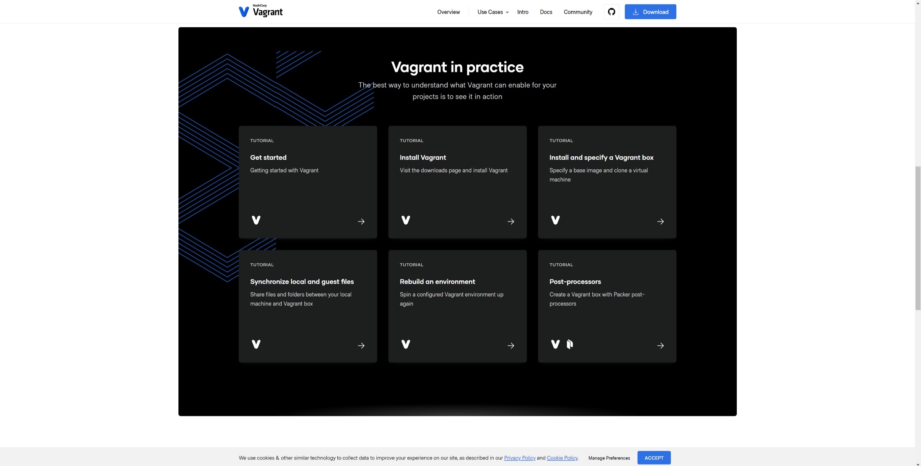Open the Community nav item
The image size is (921, 466).
(x=578, y=12)
